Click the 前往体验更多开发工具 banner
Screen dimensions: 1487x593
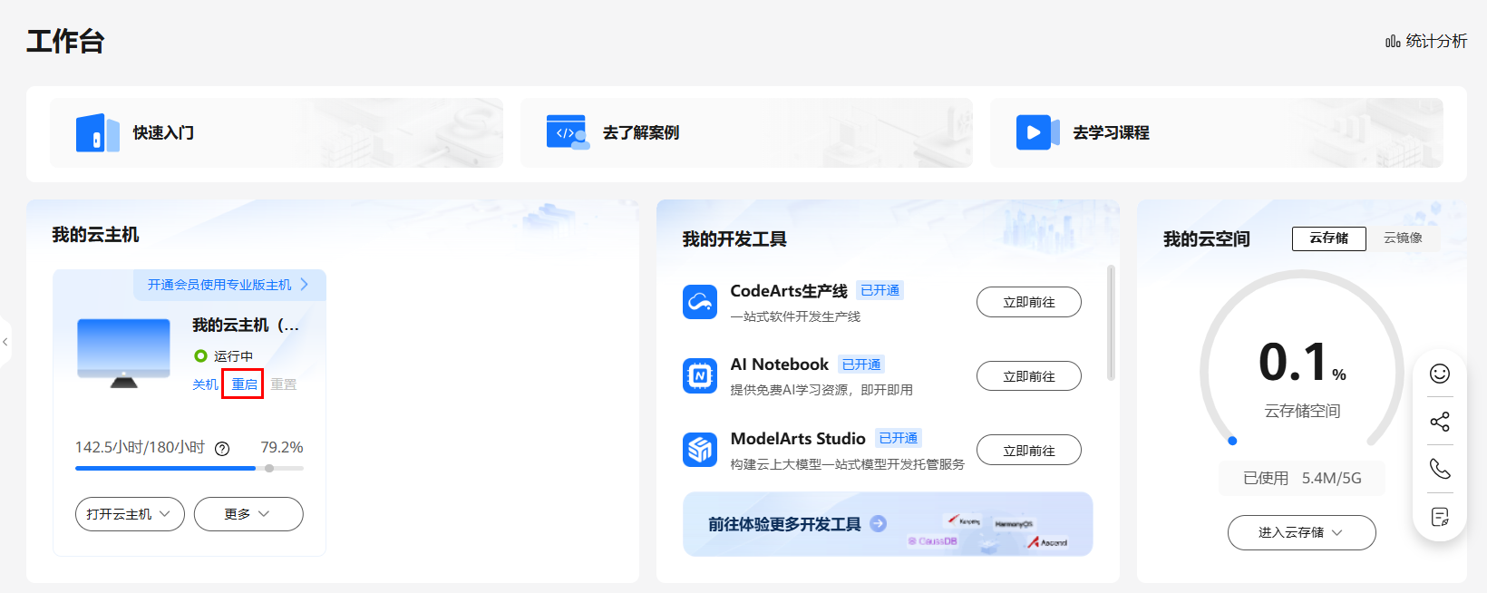[888, 524]
